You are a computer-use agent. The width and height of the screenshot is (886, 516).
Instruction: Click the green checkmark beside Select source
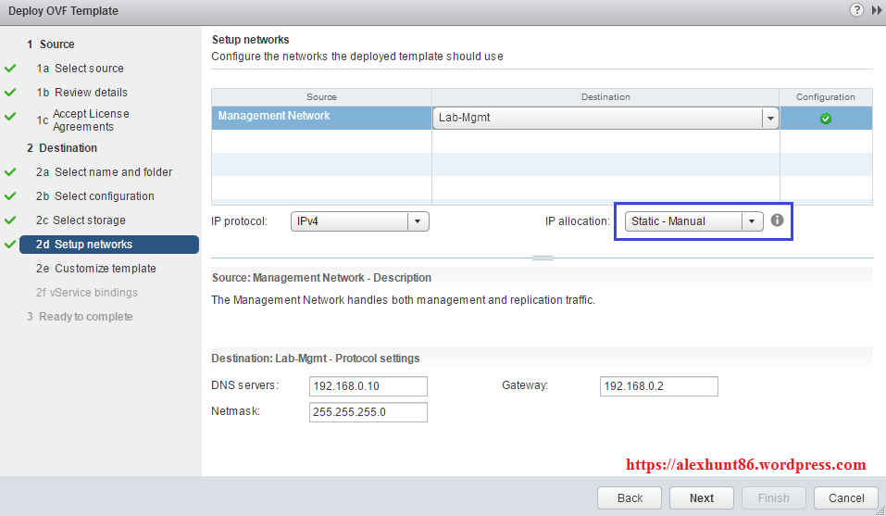coord(10,69)
